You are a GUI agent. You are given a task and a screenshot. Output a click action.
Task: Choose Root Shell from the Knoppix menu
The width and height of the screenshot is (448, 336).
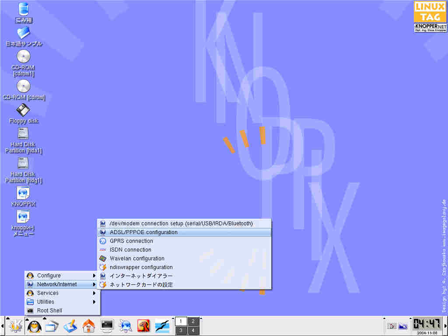click(61, 311)
